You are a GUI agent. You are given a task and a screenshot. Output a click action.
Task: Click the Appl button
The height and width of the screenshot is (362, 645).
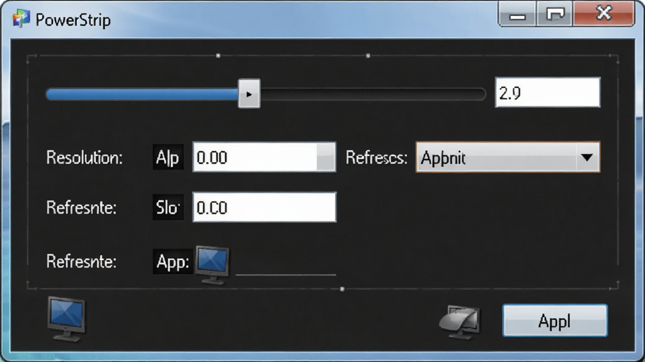click(555, 321)
